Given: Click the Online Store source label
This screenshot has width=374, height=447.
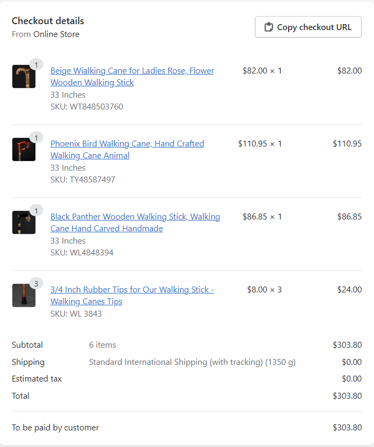Looking at the screenshot, I should point(56,34).
